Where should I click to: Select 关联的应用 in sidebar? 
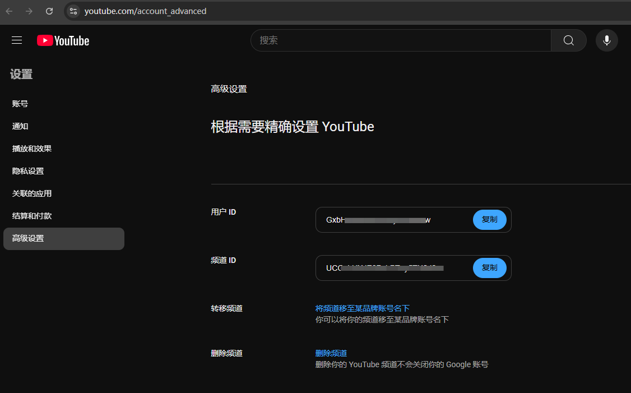[32, 193]
